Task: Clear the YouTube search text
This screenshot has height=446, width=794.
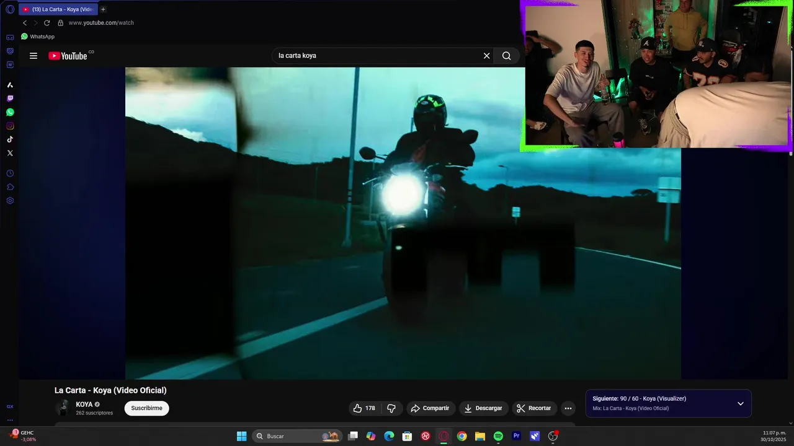Action: (x=487, y=56)
